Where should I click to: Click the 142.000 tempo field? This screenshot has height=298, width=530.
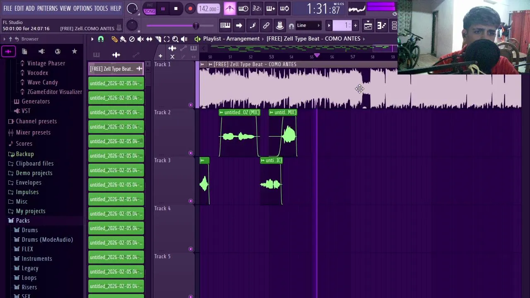pos(209,9)
